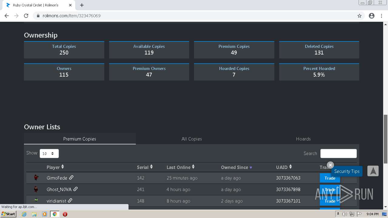Open the Security Tips button
This screenshot has height=218, width=388.
pos(347,171)
